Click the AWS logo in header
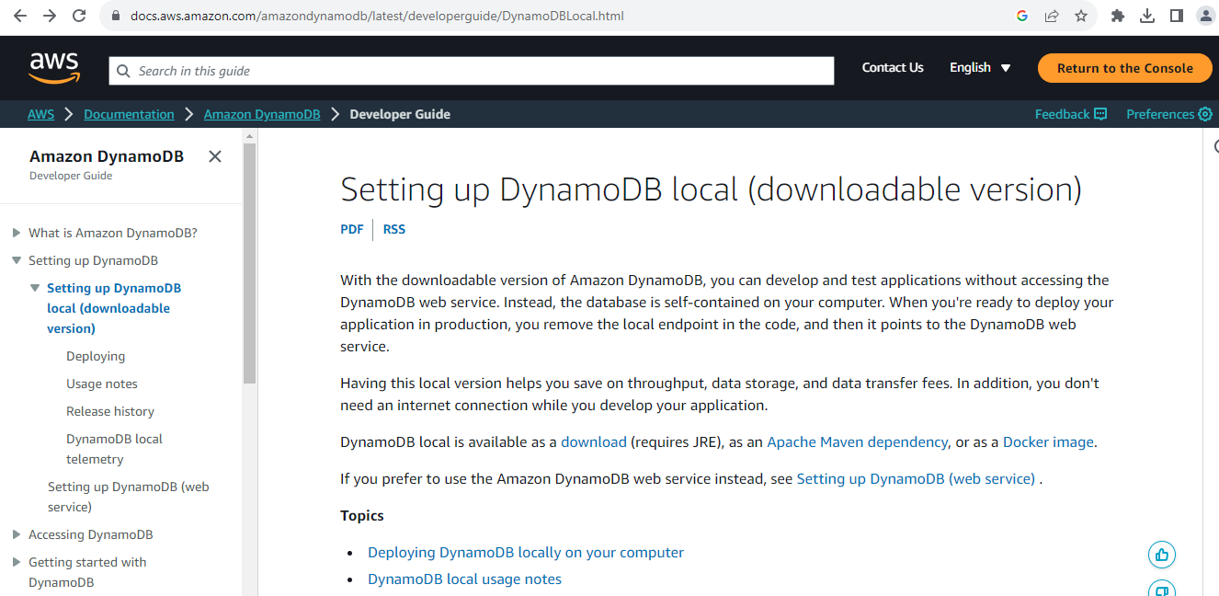1219x596 pixels. pos(55,67)
